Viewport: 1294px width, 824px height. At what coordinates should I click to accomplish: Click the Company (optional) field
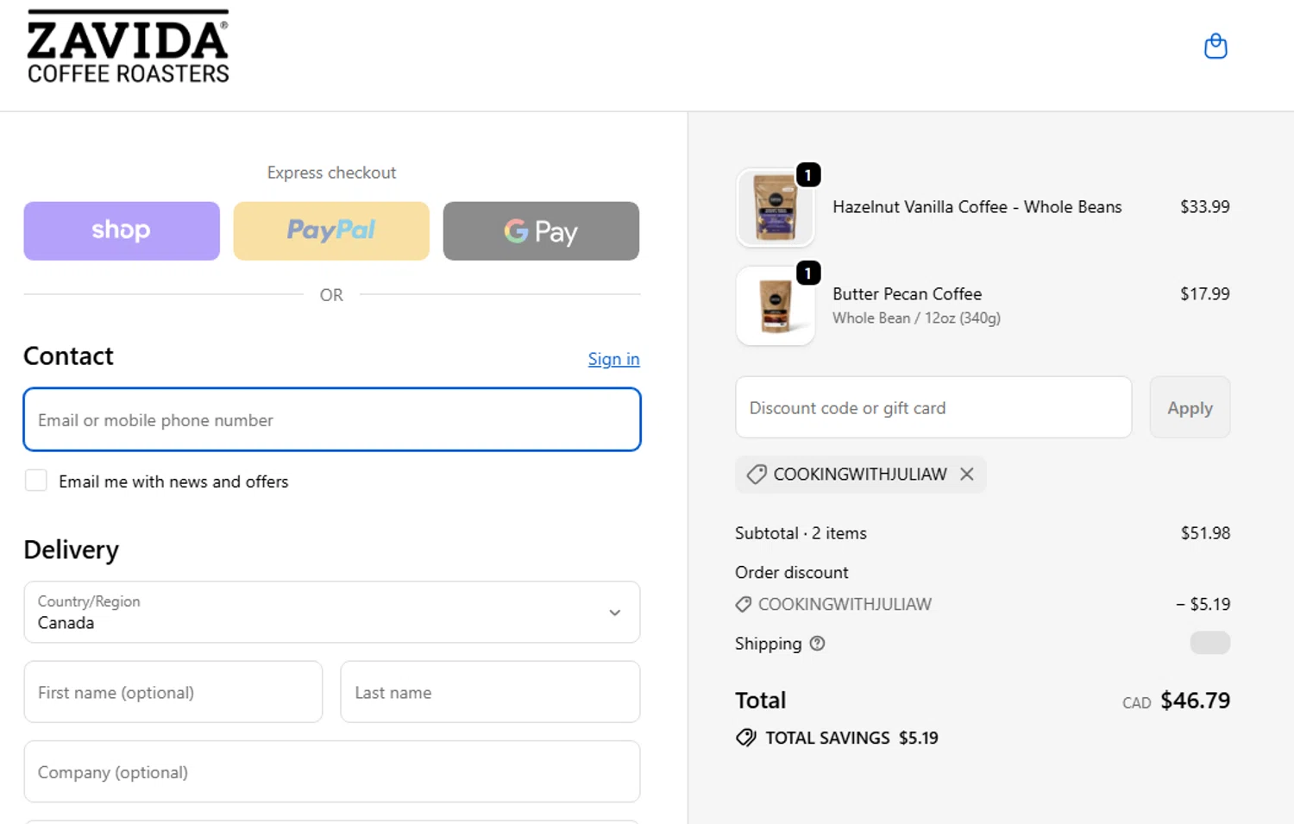332,771
